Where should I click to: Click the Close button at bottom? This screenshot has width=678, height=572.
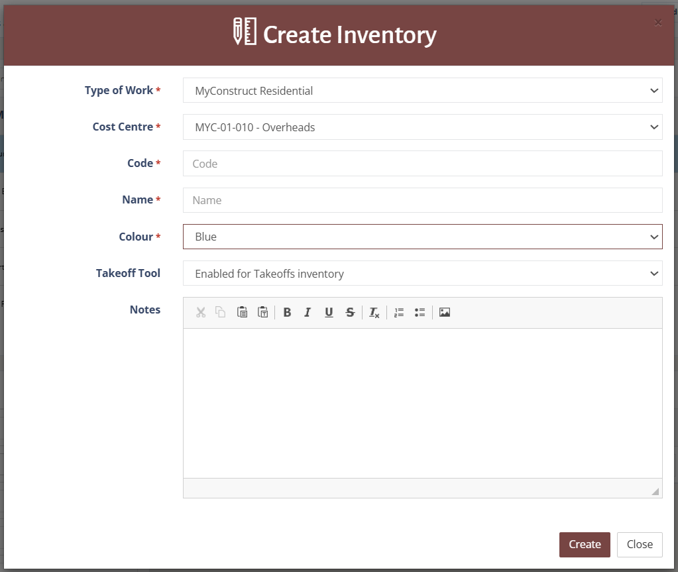point(640,544)
